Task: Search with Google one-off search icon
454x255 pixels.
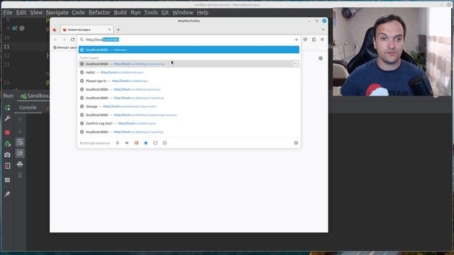Action: tap(118, 143)
